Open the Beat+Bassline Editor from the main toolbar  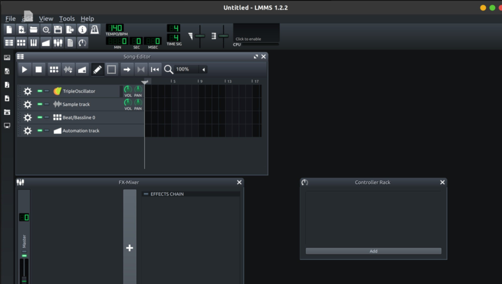(21, 42)
